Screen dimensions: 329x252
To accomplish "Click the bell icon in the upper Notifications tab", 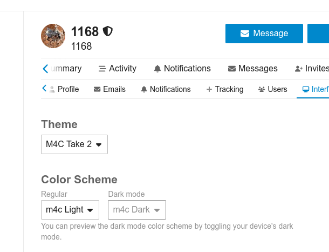I will click(157, 69).
